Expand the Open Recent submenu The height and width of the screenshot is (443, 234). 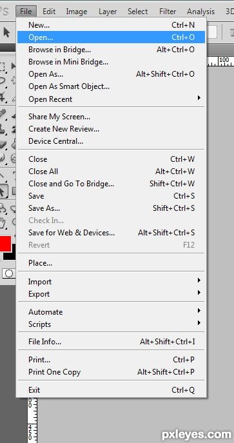tap(111, 99)
